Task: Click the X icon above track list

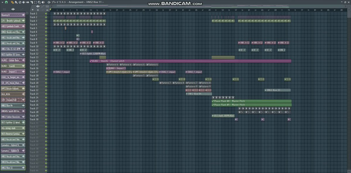Action: 38,10
